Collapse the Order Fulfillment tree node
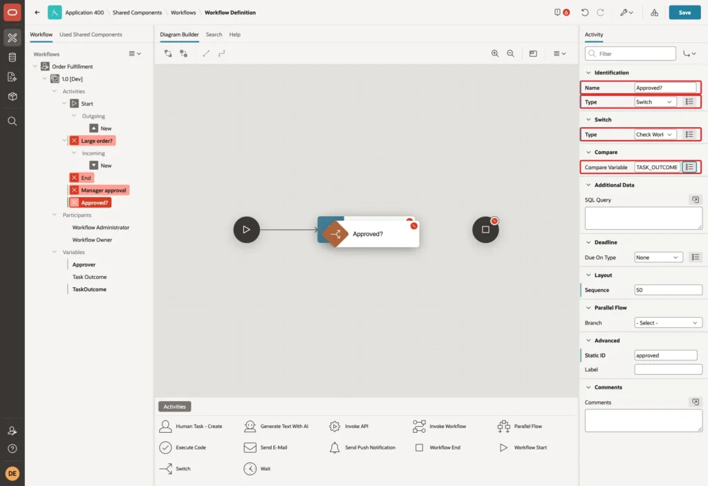Screen dimensions: 708x486 (x=35, y=66)
